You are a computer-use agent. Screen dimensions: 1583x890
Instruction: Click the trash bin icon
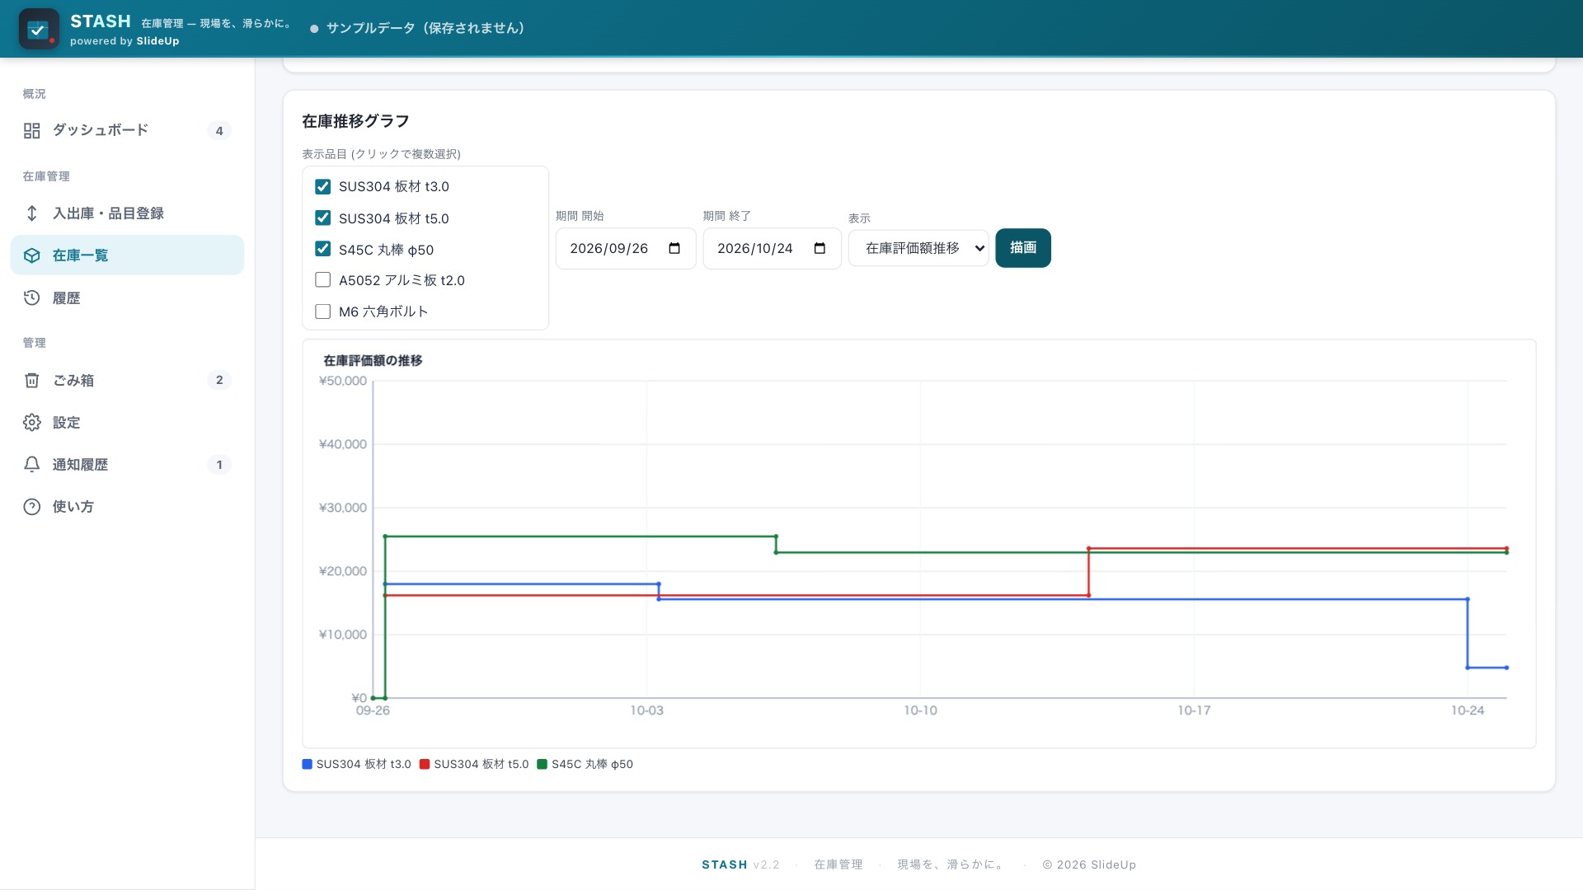point(31,380)
